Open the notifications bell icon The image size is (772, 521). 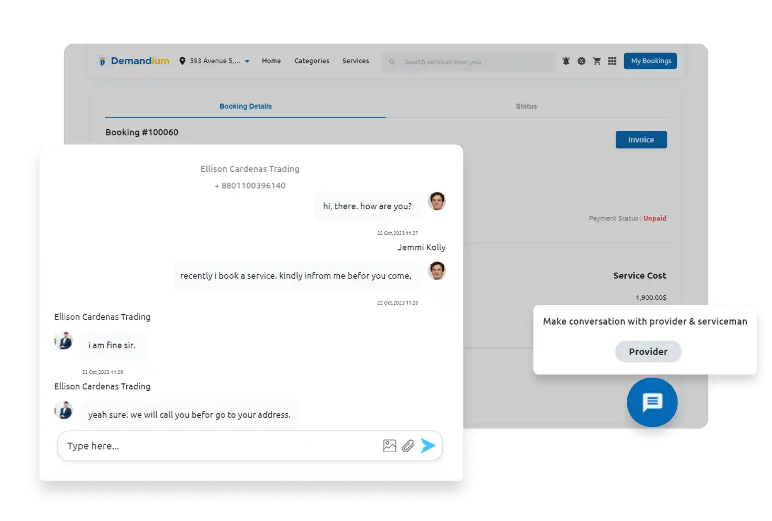point(566,61)
